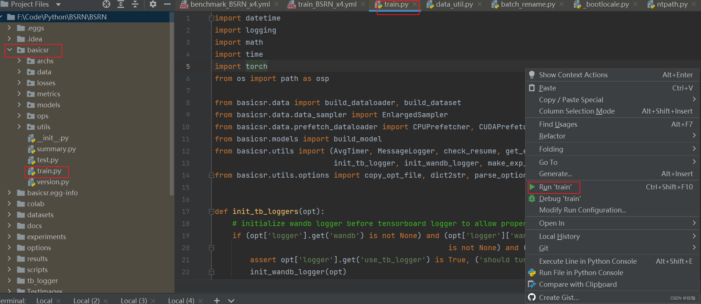The width and height of the screenshot is (701, 304).
Task: Open Local History submenu
Action: pyautogui.click(x=612, y=236)
